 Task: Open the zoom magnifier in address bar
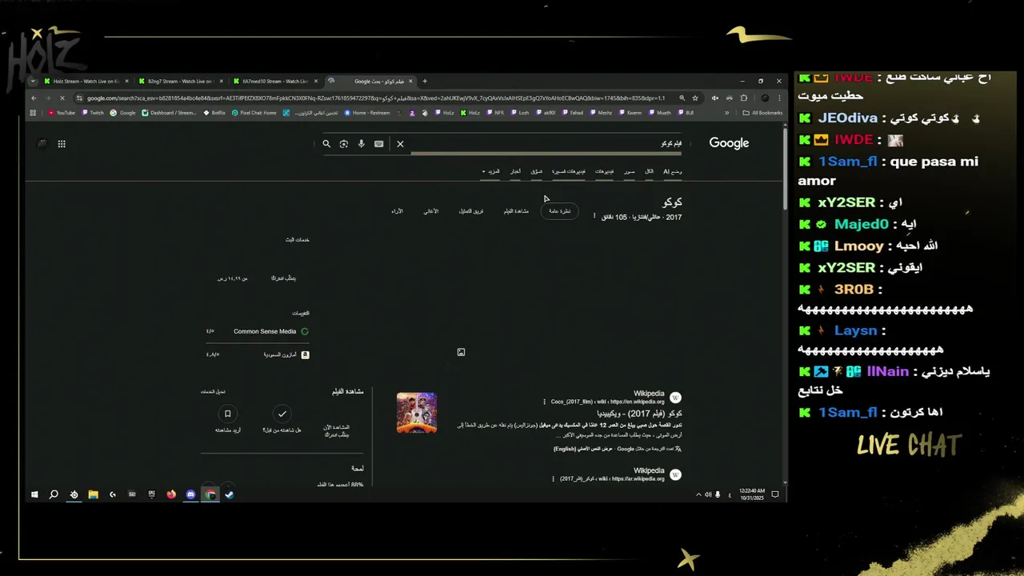pos(682,98)
